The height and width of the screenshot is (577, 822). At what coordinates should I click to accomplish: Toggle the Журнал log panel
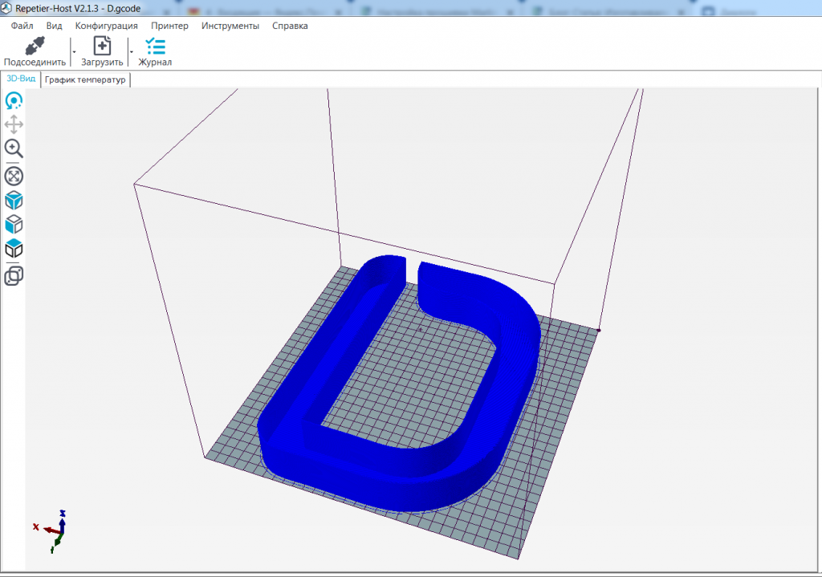[155, 51]
